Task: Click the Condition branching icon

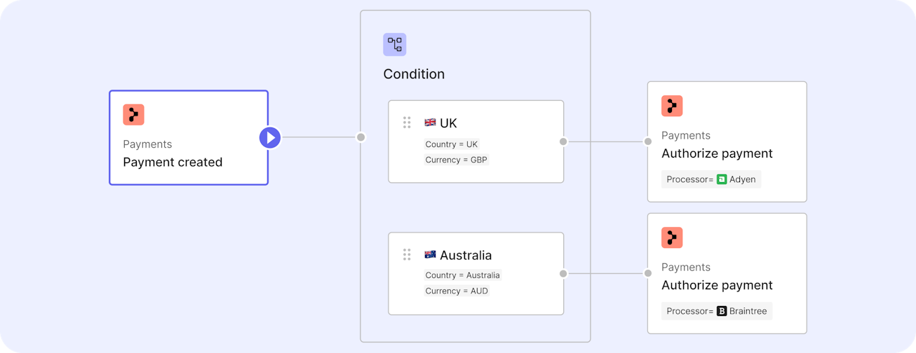Action: click(x=394, y=45)
